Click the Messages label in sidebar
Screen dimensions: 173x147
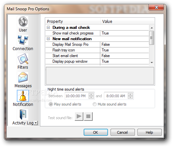click(23, 86)
